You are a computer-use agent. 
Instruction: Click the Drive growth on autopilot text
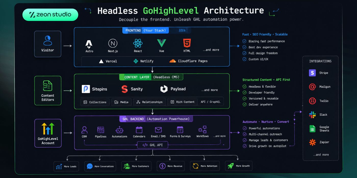267,146
